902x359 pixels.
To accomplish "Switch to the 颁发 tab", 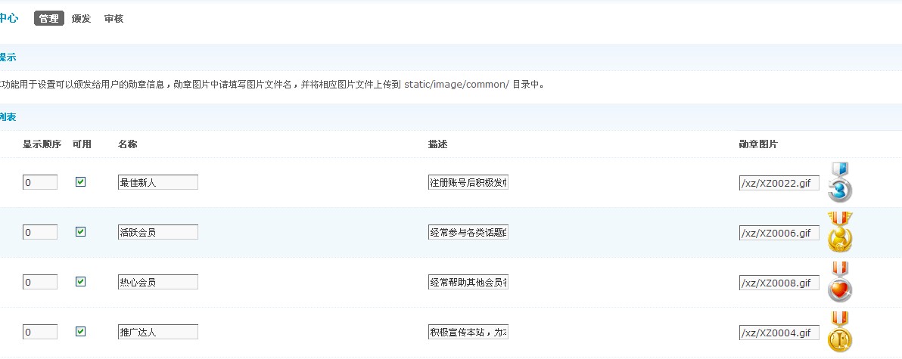I will point(81,18).
